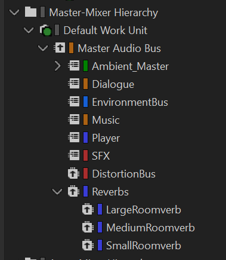Click the Master Audio Bus icon
The image size is (226, 260).
(x=60, y=48)
